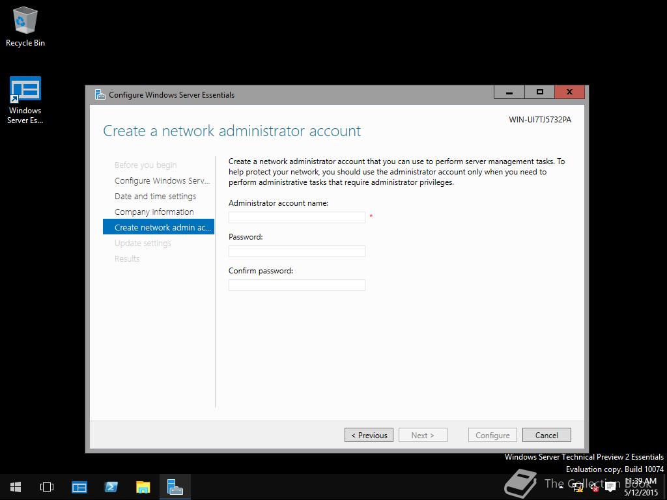Open the Recycle Bin desktop icon
This screenshot has width=667, height=500.
pos(25,26)
